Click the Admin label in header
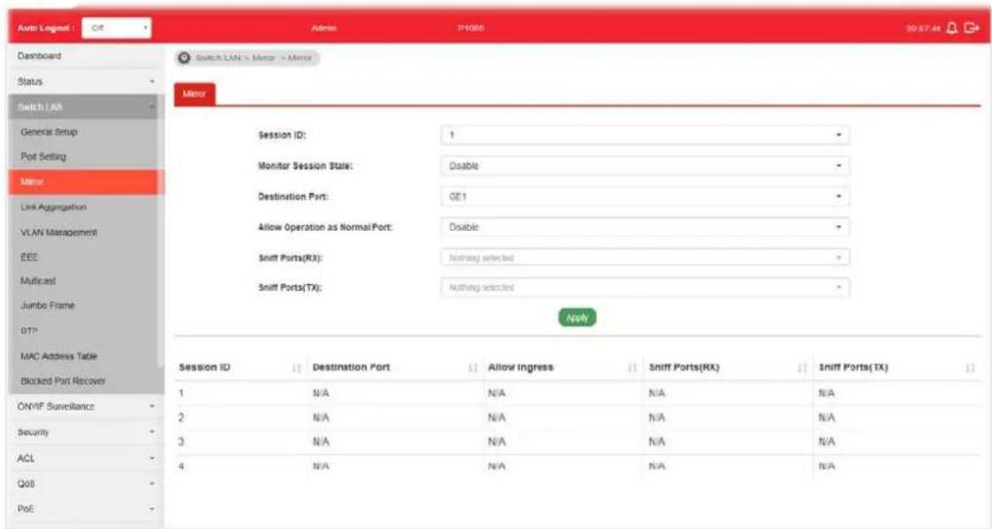This screenshot has height=529, width=992. (x=324, y=28)
